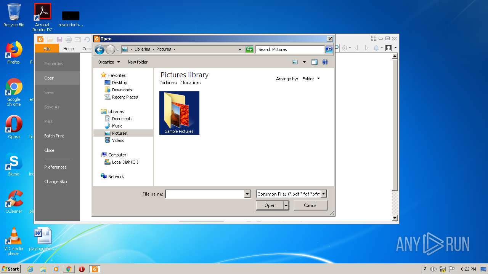
Task: Select CCleaner desktop icon
Action: coord(14,202)
